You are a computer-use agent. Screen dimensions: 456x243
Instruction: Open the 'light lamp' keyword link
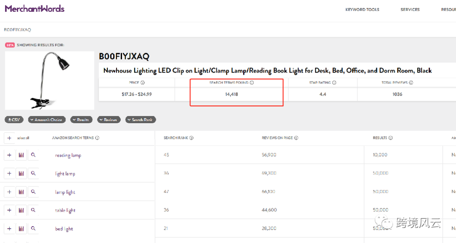coord(65,174)
